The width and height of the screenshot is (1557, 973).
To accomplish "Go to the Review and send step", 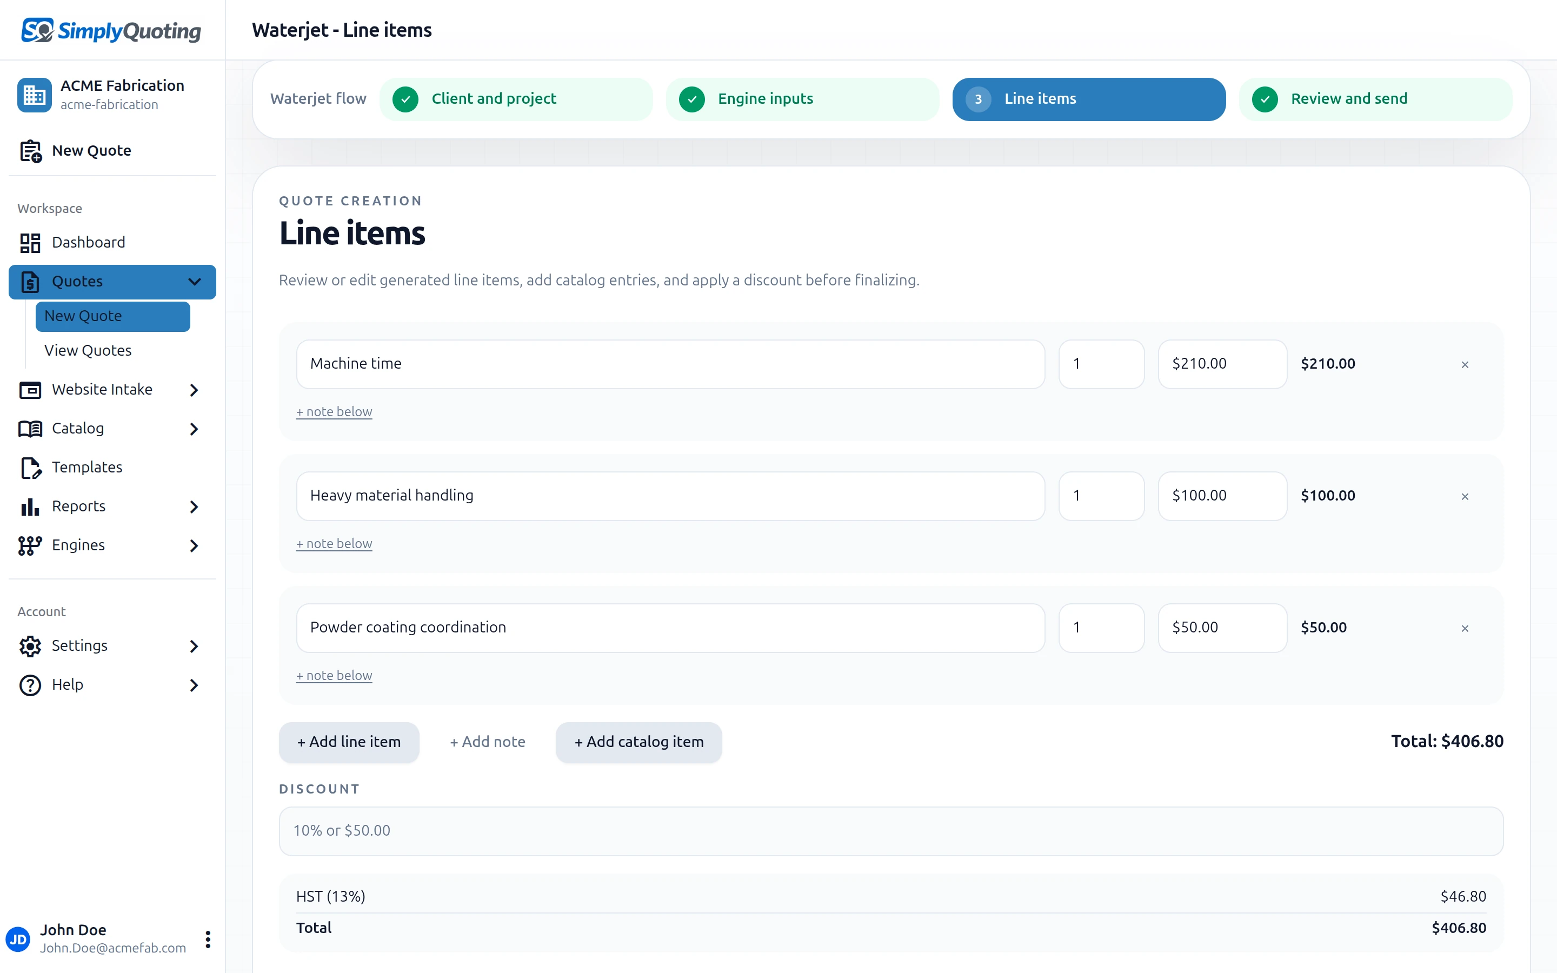I will pyautogui.click(x=1375, y=99).
